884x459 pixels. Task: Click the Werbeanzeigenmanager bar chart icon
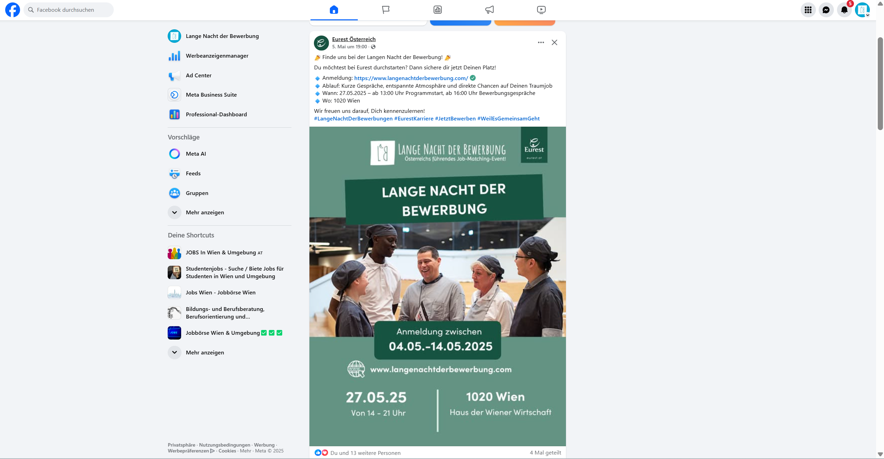click(x=174, y=56)
